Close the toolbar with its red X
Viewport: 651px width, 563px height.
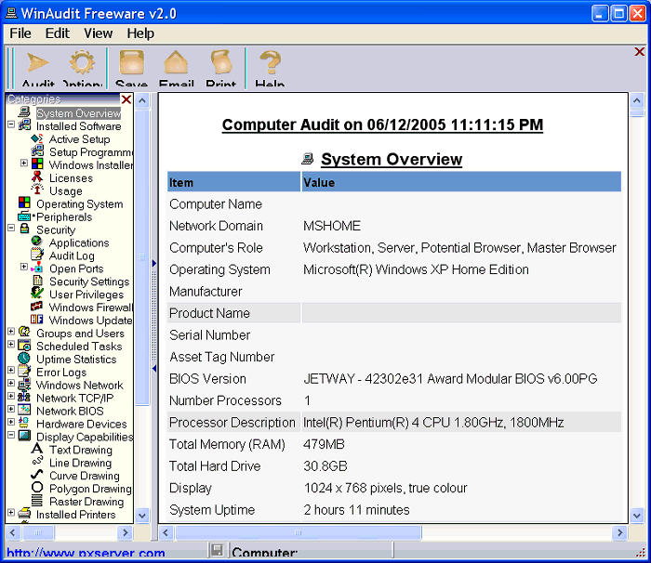click(640, 52)
